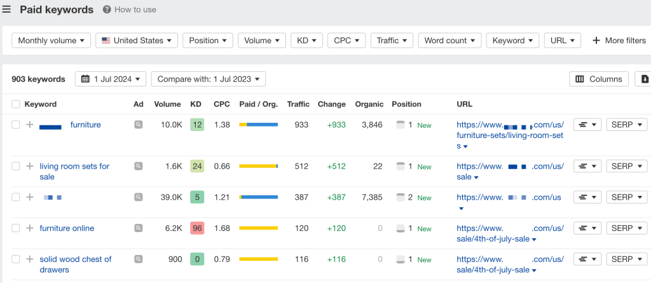Sort by the Traffic column header
Screen dimensions: 651x283
298,104
